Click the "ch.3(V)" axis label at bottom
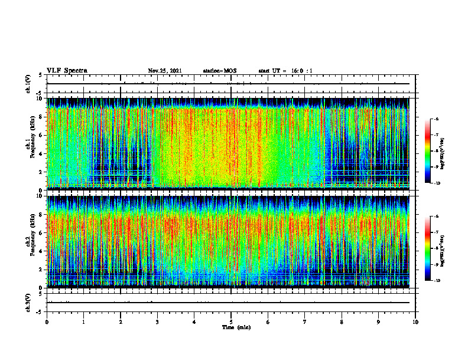The height and width of the screenshot is (361, 468). (28, 303)
